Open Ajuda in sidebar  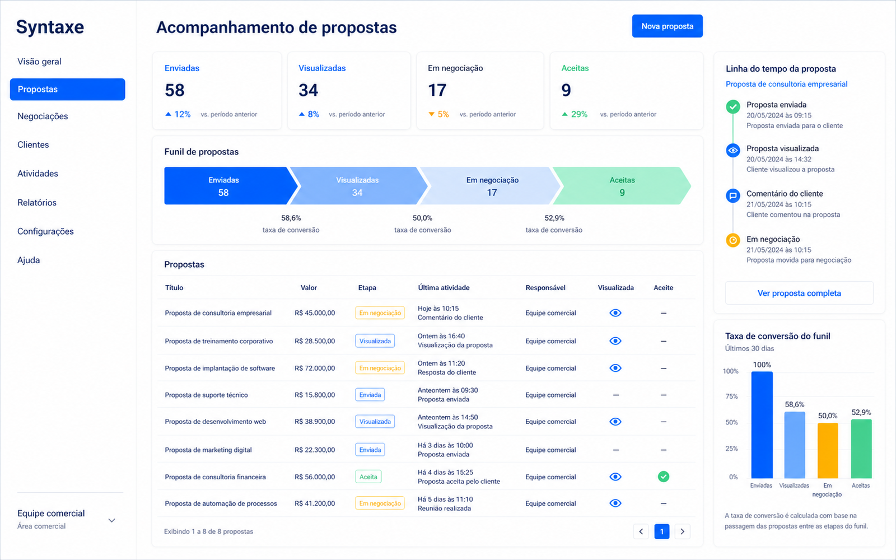point(29,260)
